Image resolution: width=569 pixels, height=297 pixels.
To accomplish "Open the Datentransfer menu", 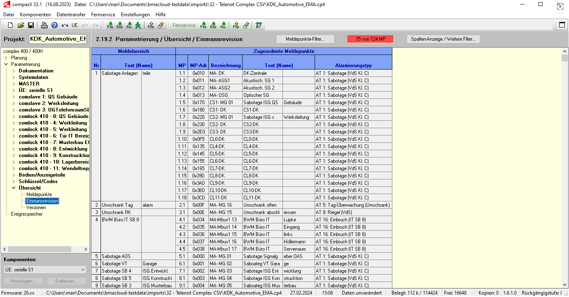I will [x=71, y=14].
